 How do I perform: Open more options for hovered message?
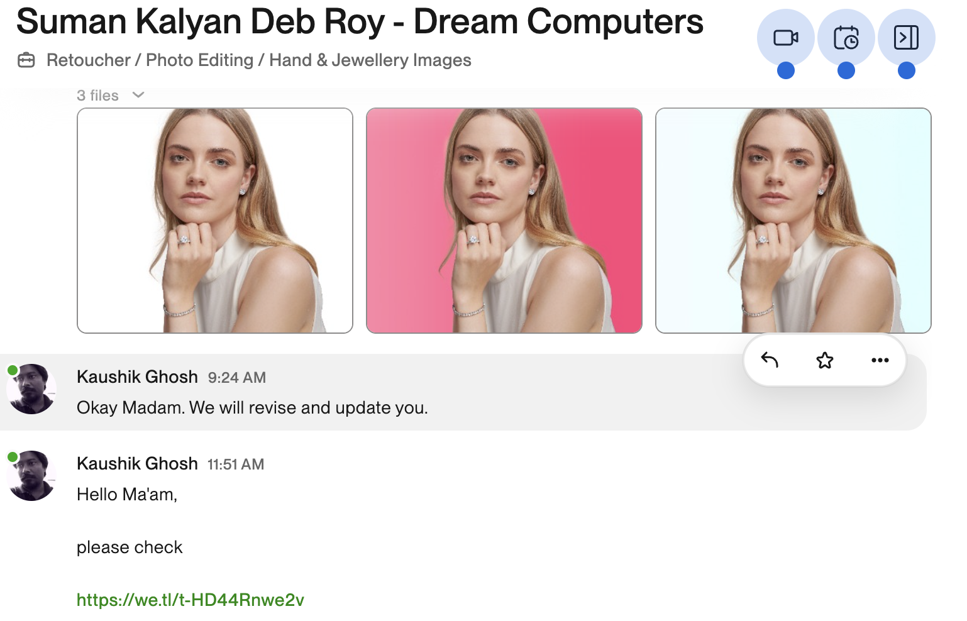click(x=880, y=360)
